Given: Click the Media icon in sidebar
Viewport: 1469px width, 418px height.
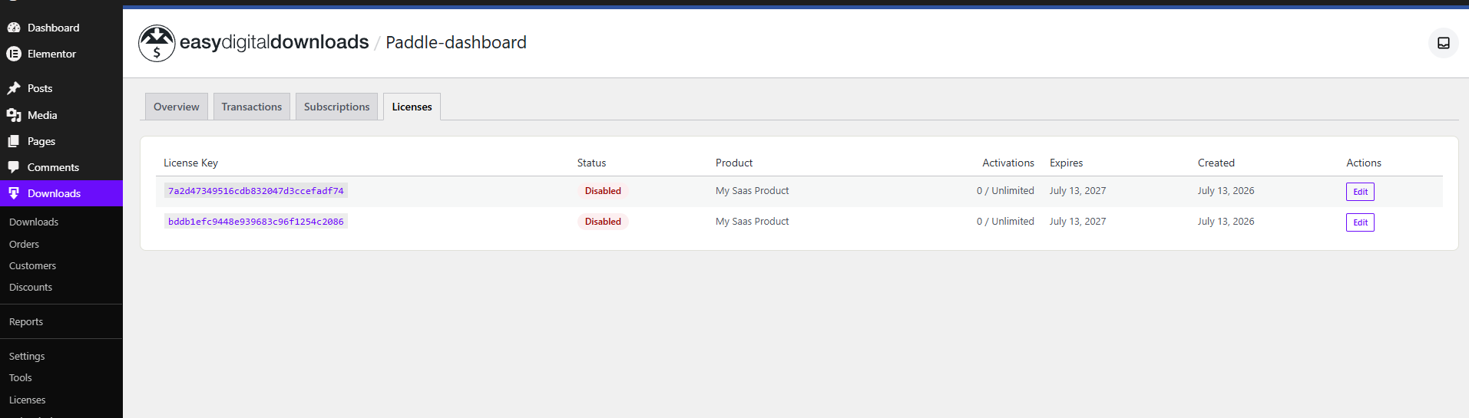Looking at the screenshot, I should [14, 115].
